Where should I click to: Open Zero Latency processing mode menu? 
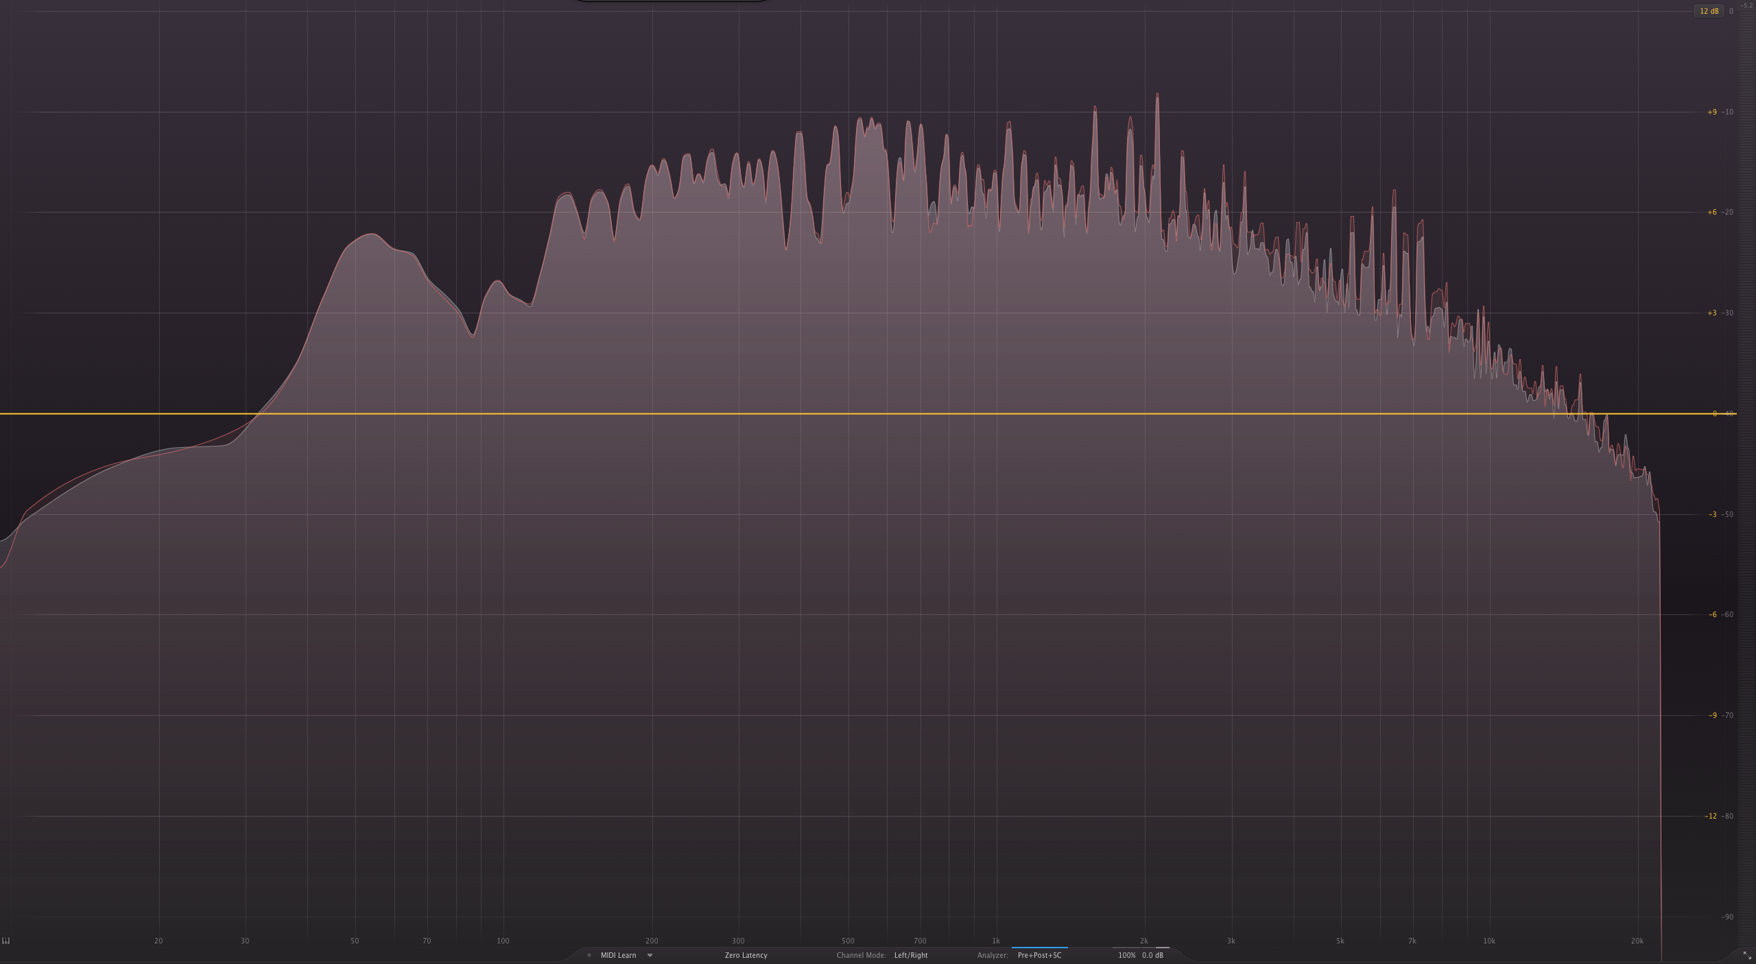746,955
